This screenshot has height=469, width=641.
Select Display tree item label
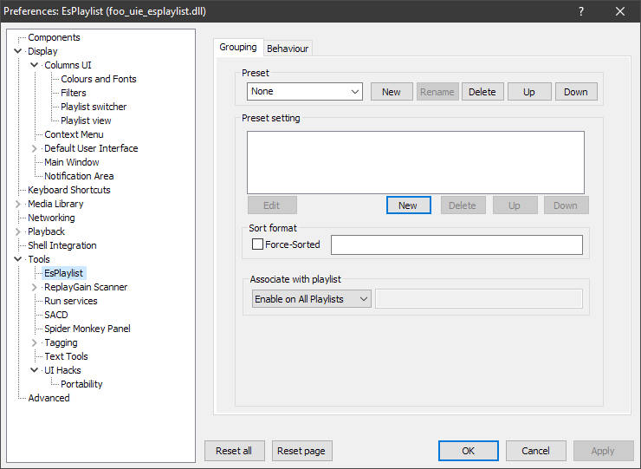point(42,51)
